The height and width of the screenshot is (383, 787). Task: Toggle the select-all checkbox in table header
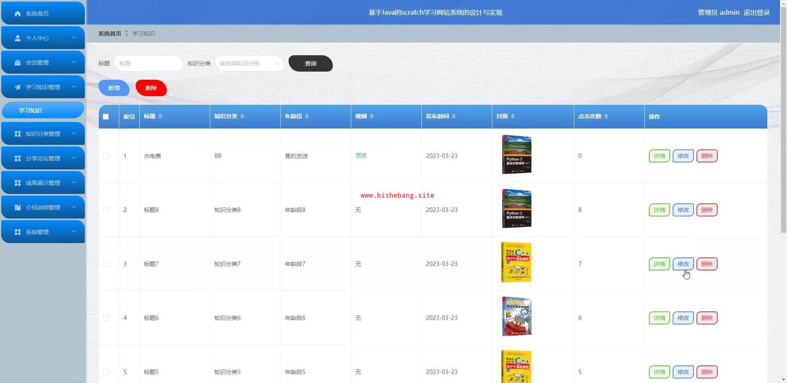pyautogui.click(x=106, y=117)
